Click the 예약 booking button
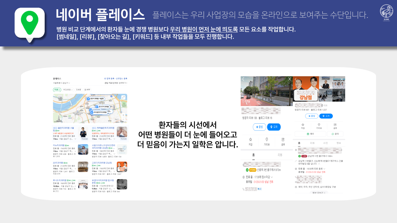397x223 pixels. pos(310,134)
